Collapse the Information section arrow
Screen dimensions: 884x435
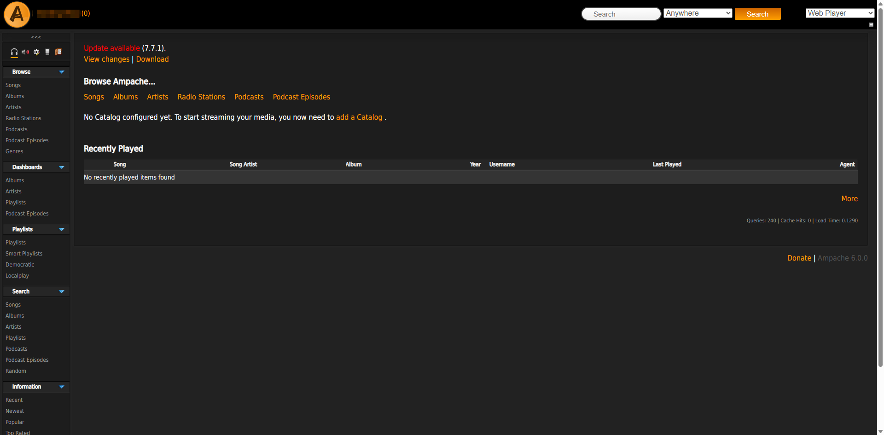click(62, 387)
